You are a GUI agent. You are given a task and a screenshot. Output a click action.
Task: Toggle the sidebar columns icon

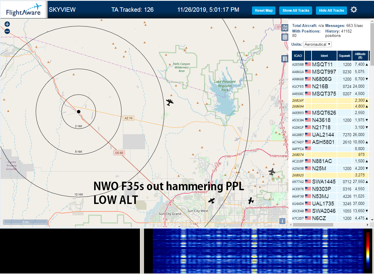[285, 59]
